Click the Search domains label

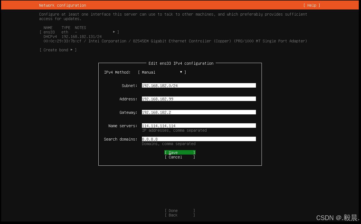[121, 139]
